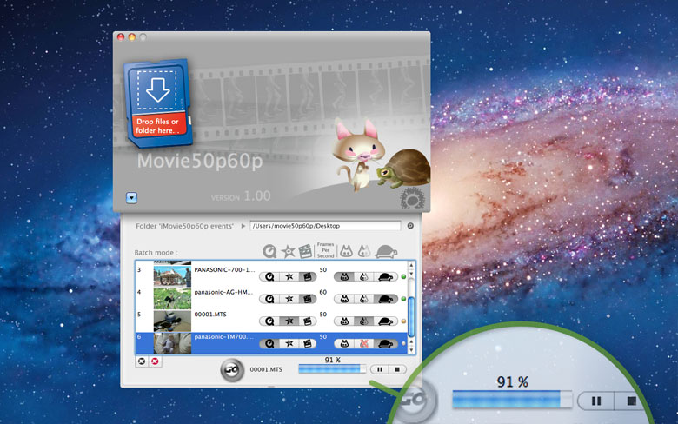This screenshot has height=424, width=678.
Task: Select iMovie star output for row 5 00001.MTS
Action: click(289, 321)
